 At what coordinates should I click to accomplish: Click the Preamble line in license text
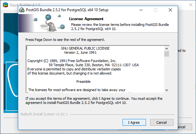[83, 82]
